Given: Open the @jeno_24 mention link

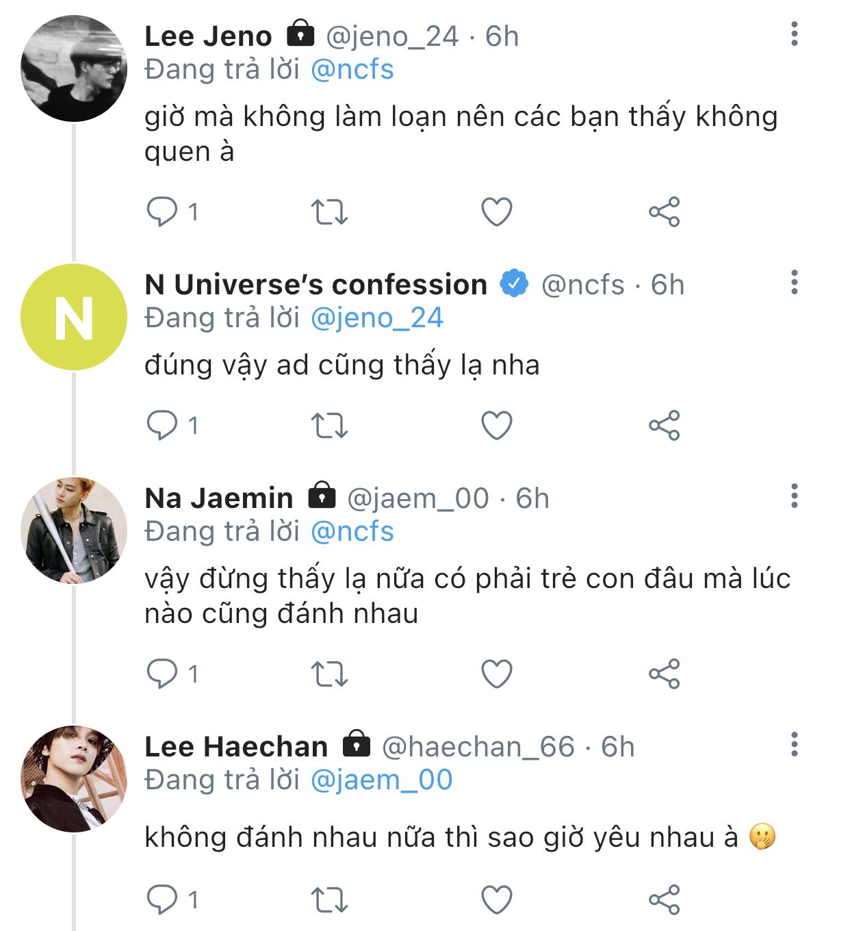Looking at the screenshot, I should pos(377,318).
